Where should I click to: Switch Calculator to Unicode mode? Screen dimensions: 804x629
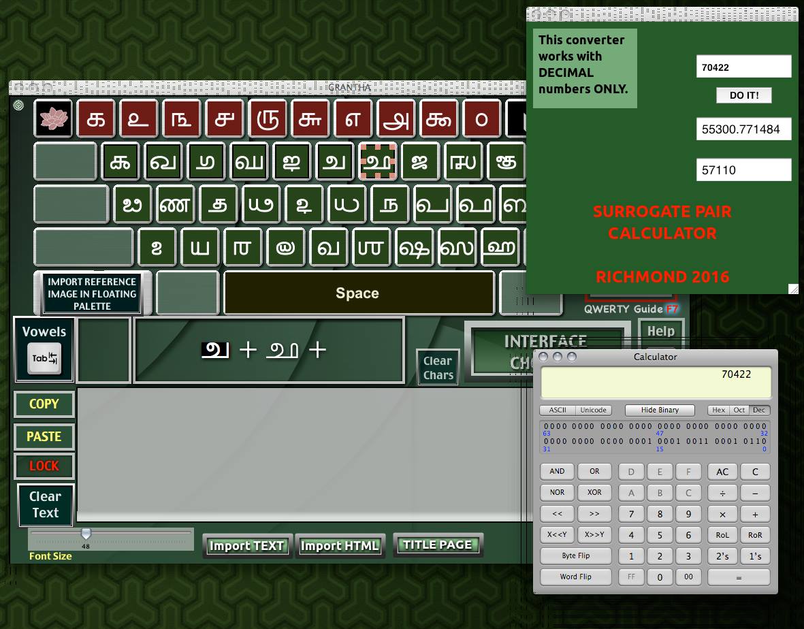[x=593, y=410]
